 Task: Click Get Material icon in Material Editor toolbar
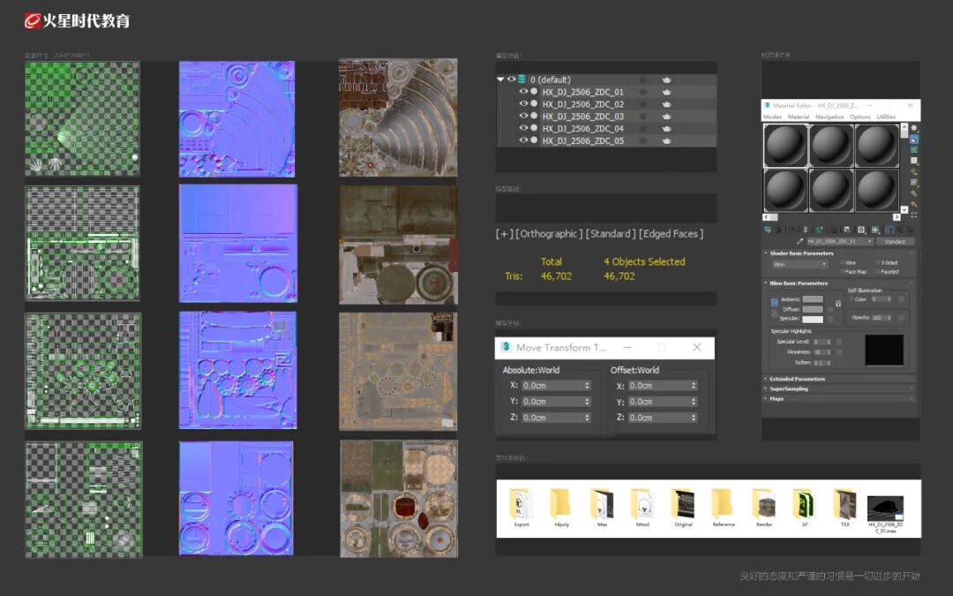click(x=768, y=230)
